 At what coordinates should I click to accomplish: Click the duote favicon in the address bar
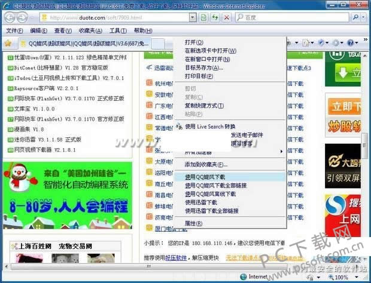click(x=44, y=17)
